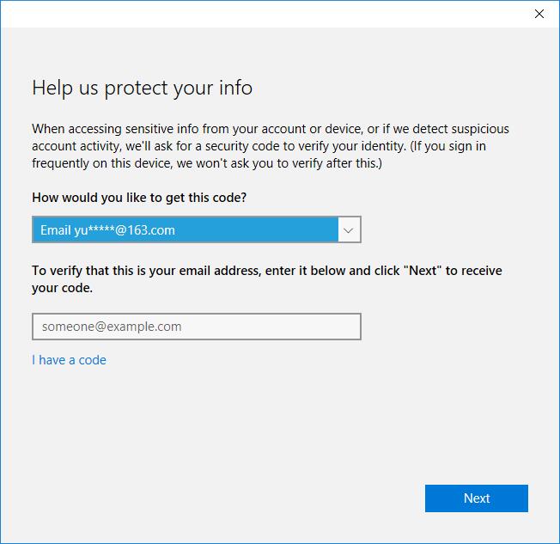Click the masked address yu*****@163.com
The height and width of the screenshot is (544, 560).
pyautogui.click(x=125, y=230)
